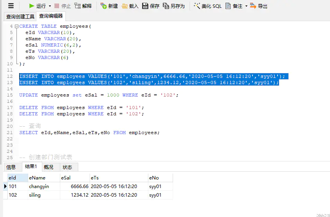Screen dimensions: 330x217
Task: Select the 6666.66 salary cell
Action: [75, 187]
